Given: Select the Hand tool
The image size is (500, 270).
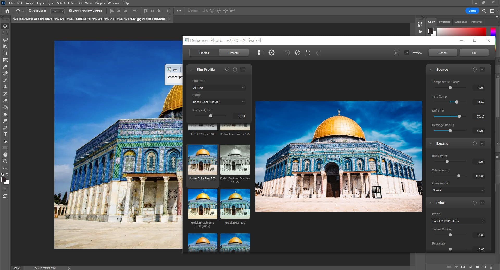Looking at the screenshot, I should click(5, 155).
